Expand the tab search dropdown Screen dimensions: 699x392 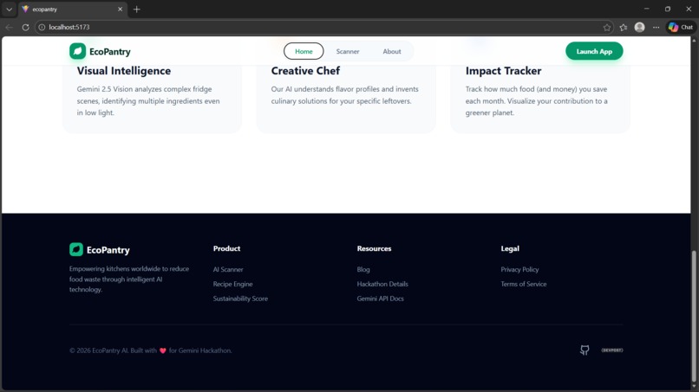coord(9,9)
